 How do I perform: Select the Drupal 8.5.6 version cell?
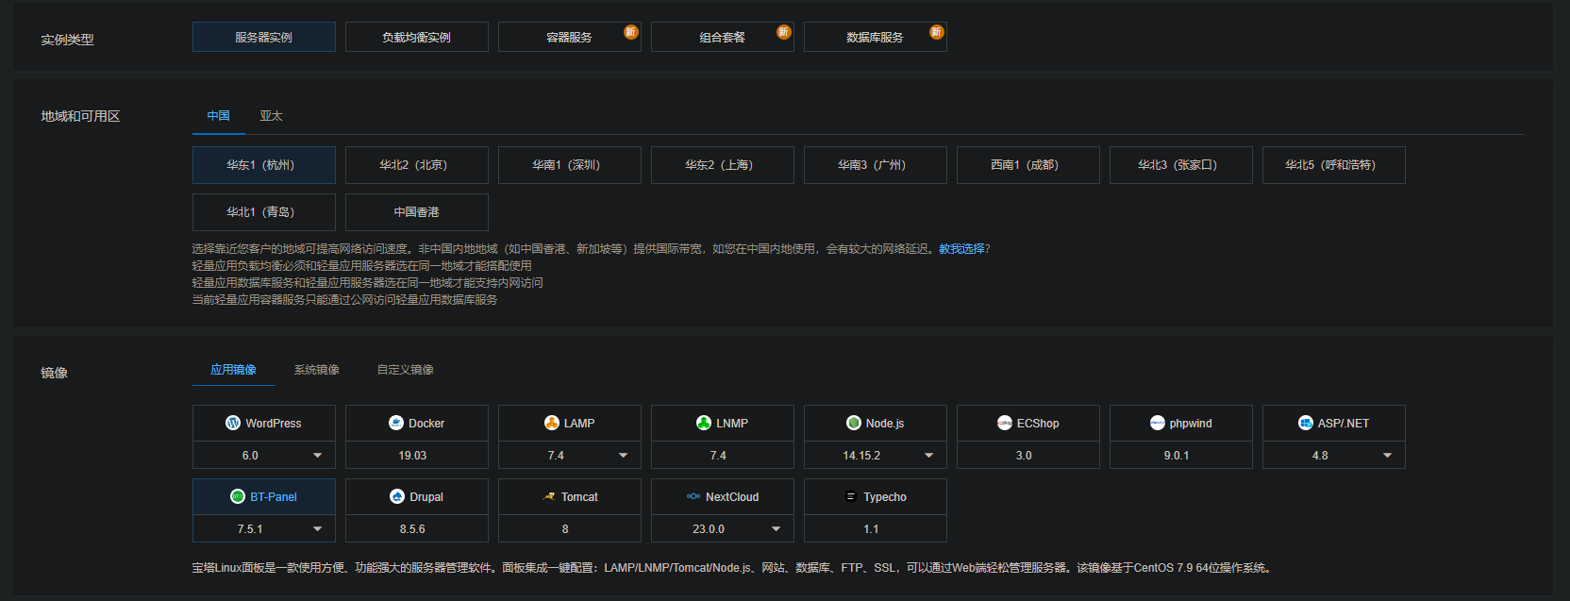pyautogui.click(x=417, y=528)
